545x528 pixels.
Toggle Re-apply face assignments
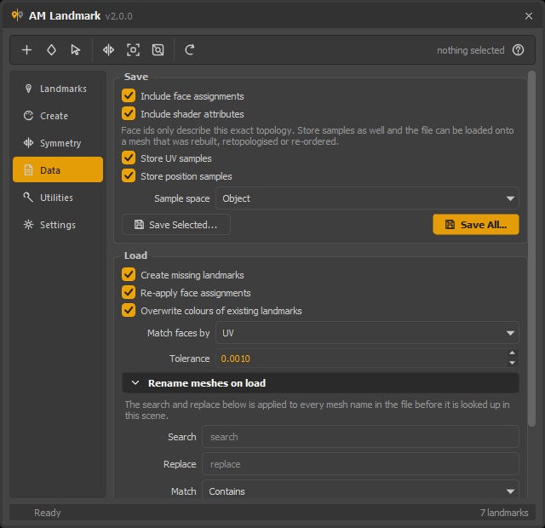coord(129,293)
